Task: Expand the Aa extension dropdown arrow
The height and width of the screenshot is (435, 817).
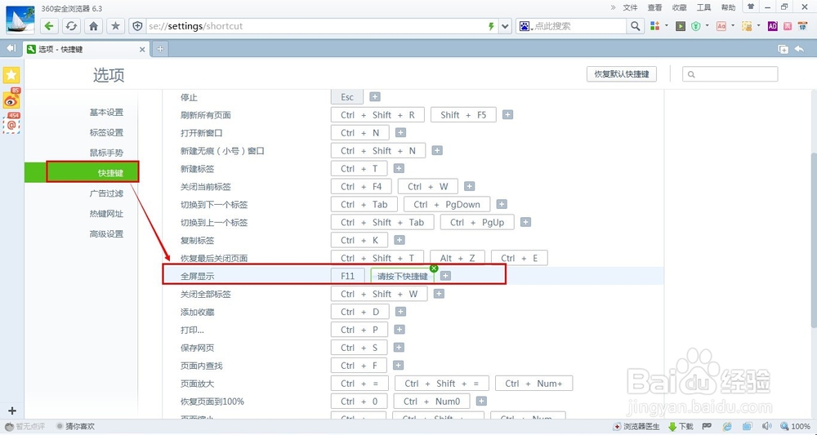Action: (x=733, y=25)
